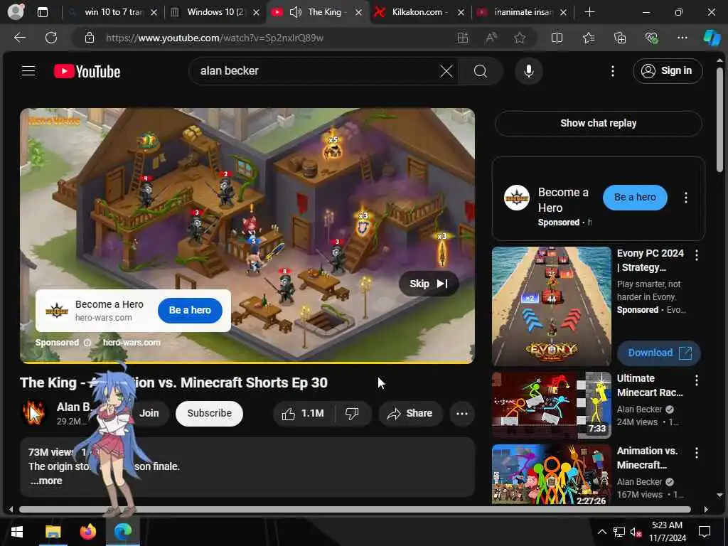This screenshot has width=728, height=546.
Task: Dislike the video with thumbs down
Action: pos(353,413)
